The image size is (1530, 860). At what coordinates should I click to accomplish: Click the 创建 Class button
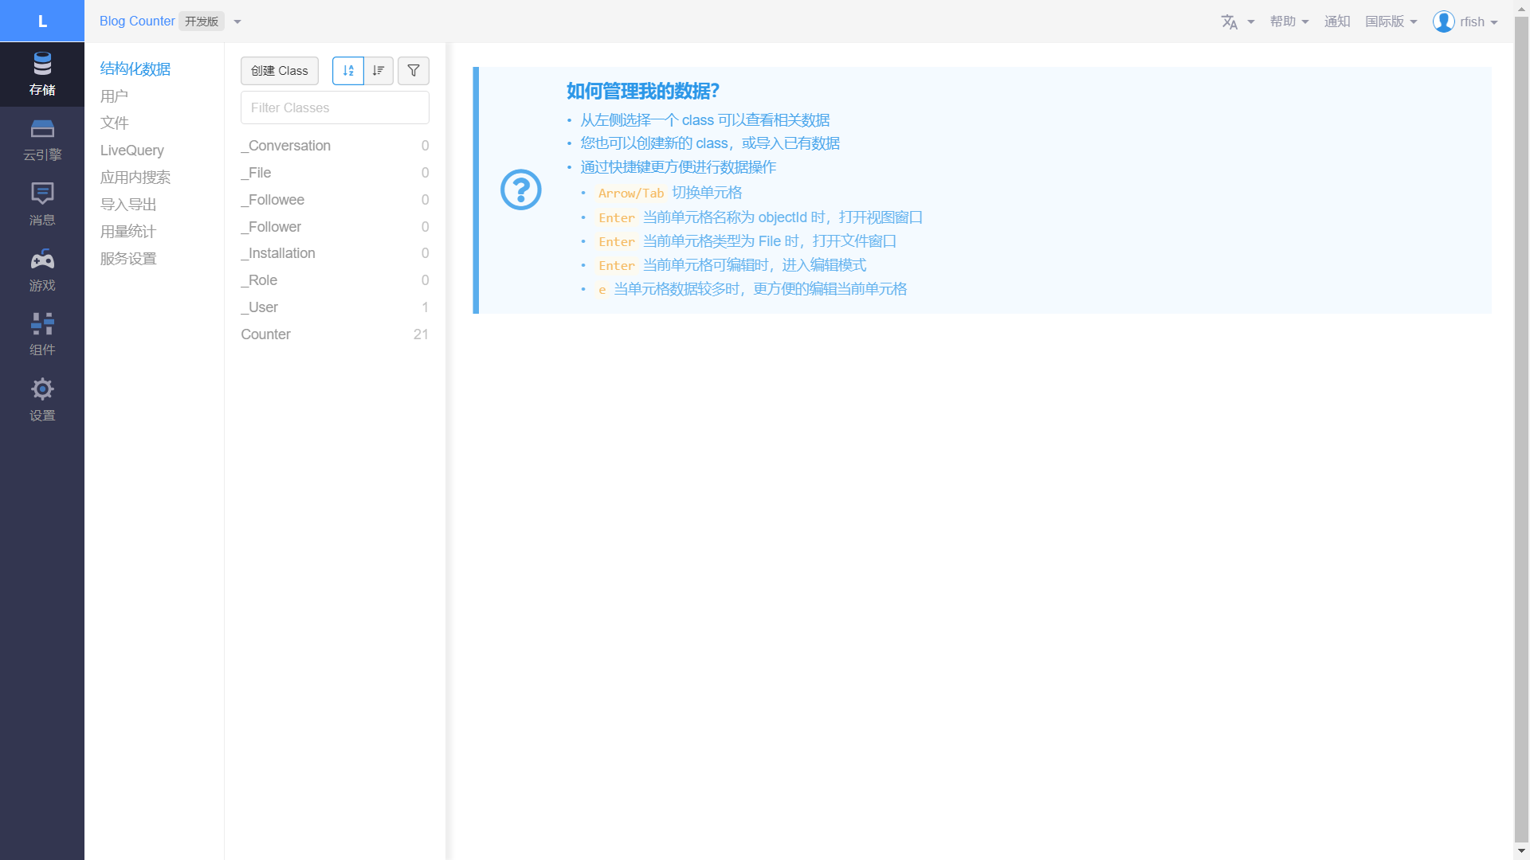(x=280, y=71)
